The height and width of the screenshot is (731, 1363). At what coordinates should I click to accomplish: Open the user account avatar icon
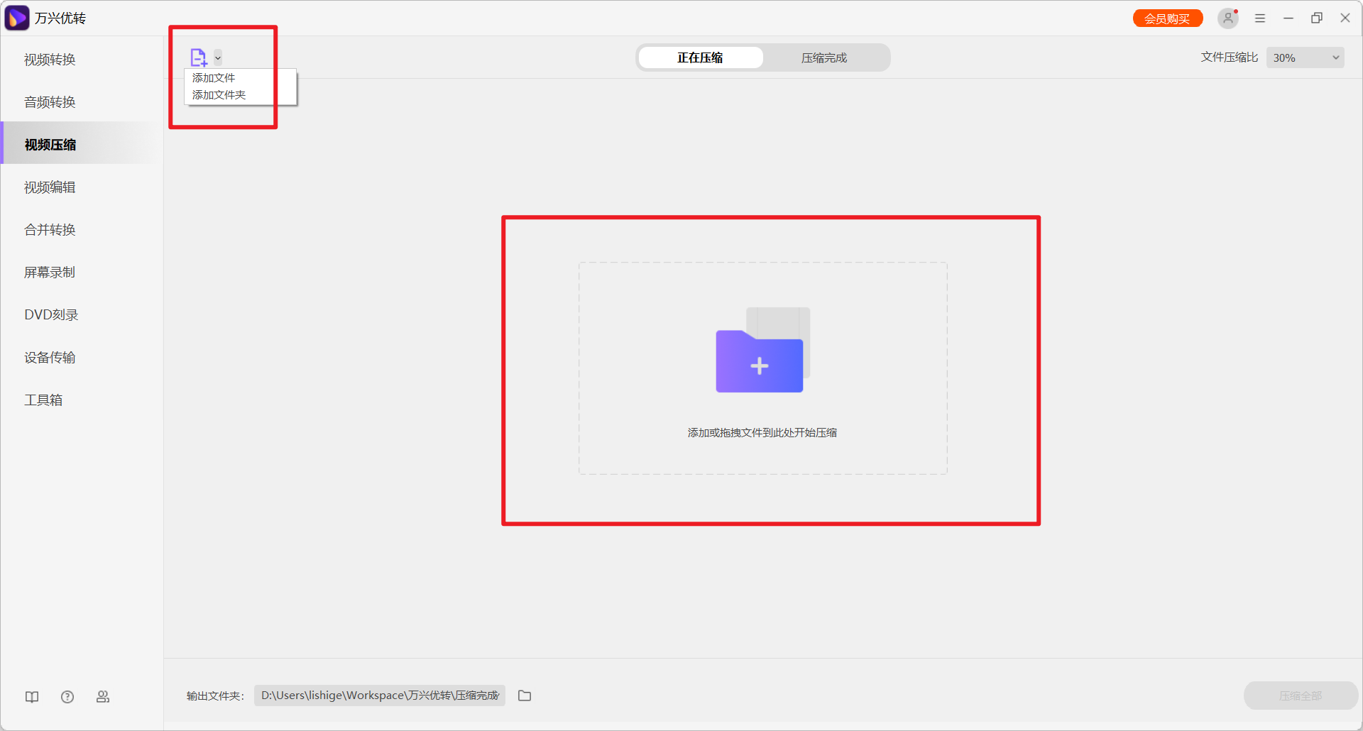coord(1227,18)
